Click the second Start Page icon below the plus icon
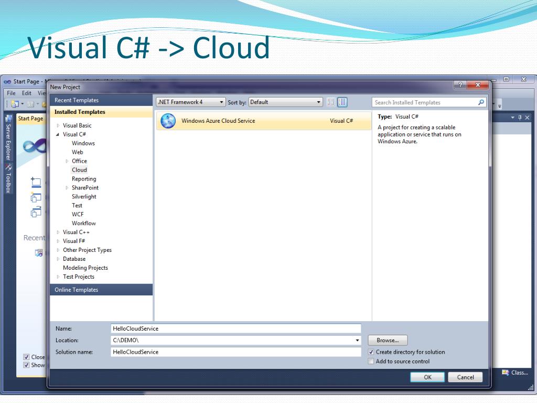Screen dimensions: 537x403 click(x=36, y=197)
